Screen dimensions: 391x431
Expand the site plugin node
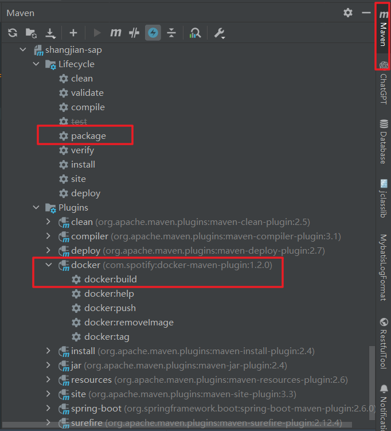pyautogui.click(x=48, y=394)
